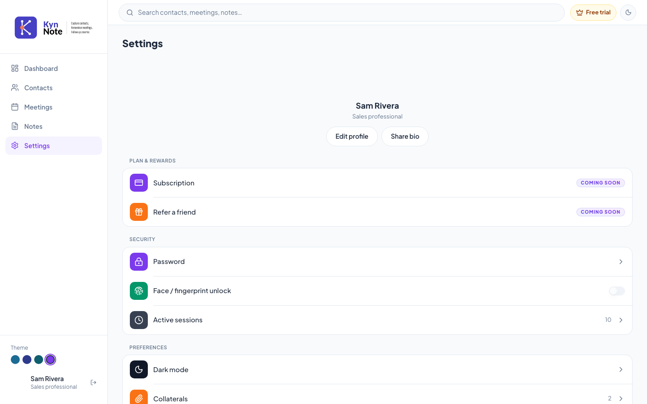Navigate to Notes page
The image size is (647, 404).
53,126
